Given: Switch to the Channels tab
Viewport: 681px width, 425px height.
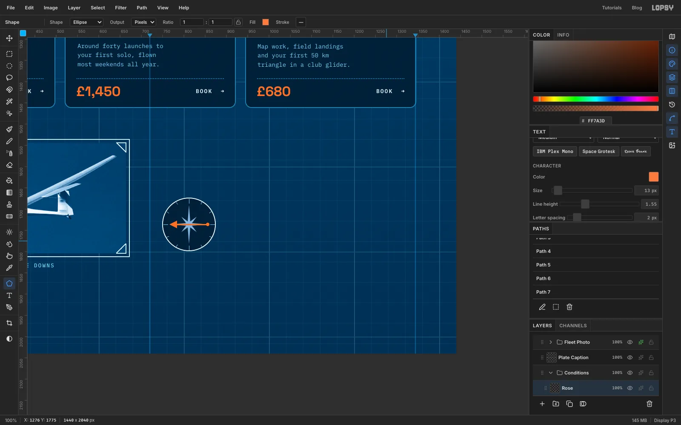Looking at the screenshot, I should (x=573, y=326).
